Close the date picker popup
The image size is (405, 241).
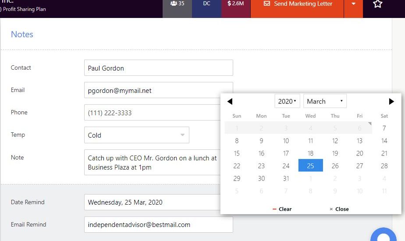(339, 209)
